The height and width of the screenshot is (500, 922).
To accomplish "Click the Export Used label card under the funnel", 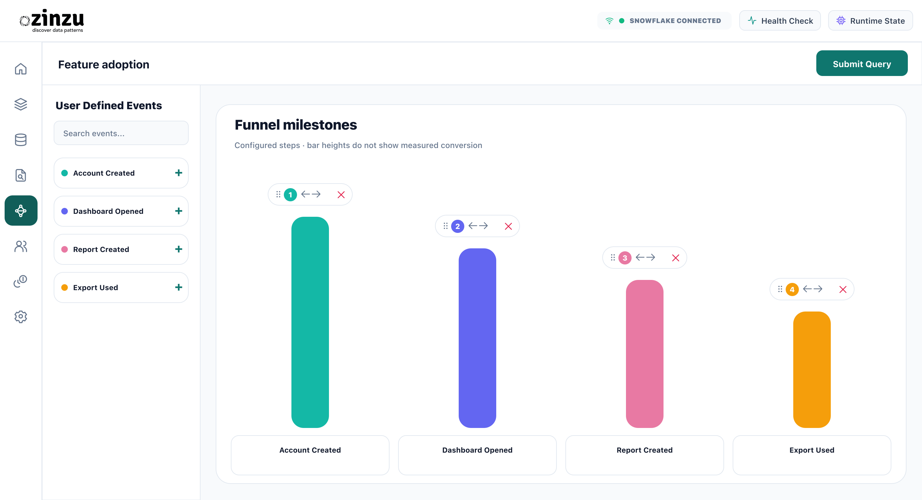I will pyautogui.click(x=812, y=455).
